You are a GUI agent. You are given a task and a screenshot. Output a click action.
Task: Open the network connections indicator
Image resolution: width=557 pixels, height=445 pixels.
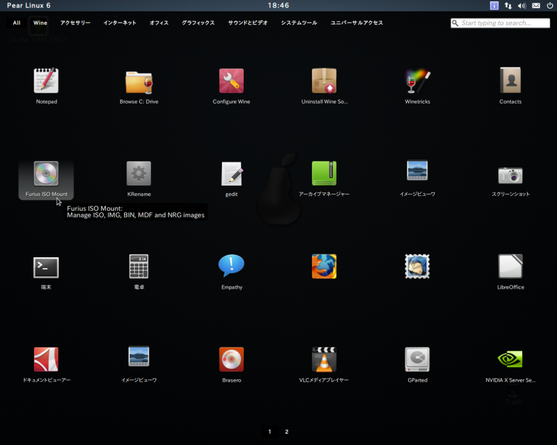[x=509, y=5]
